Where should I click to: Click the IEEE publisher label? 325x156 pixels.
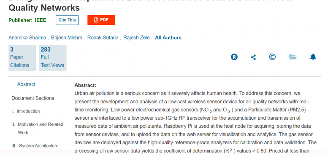pos(41,20)
